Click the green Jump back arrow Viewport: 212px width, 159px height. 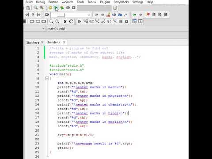point(134,15)
